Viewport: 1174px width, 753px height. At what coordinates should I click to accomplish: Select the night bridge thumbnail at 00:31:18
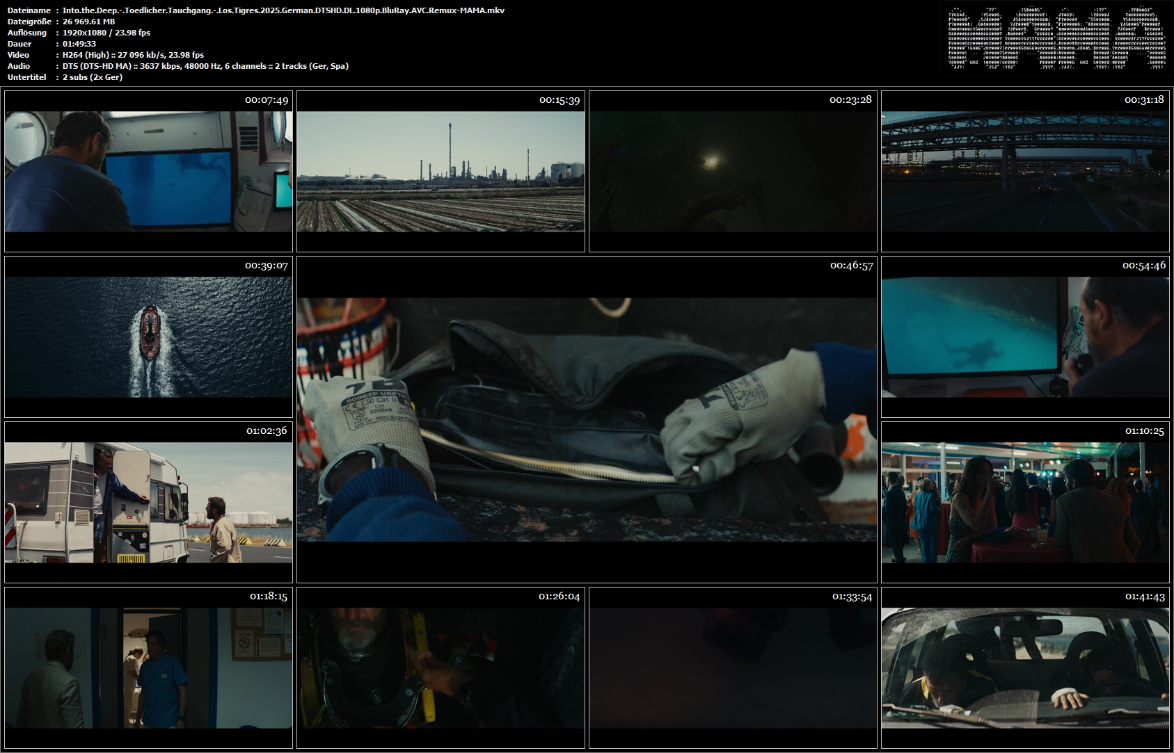[x=1025, y=172]
